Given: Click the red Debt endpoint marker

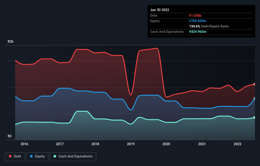Looking at the screenshot, I should point(255,84).
